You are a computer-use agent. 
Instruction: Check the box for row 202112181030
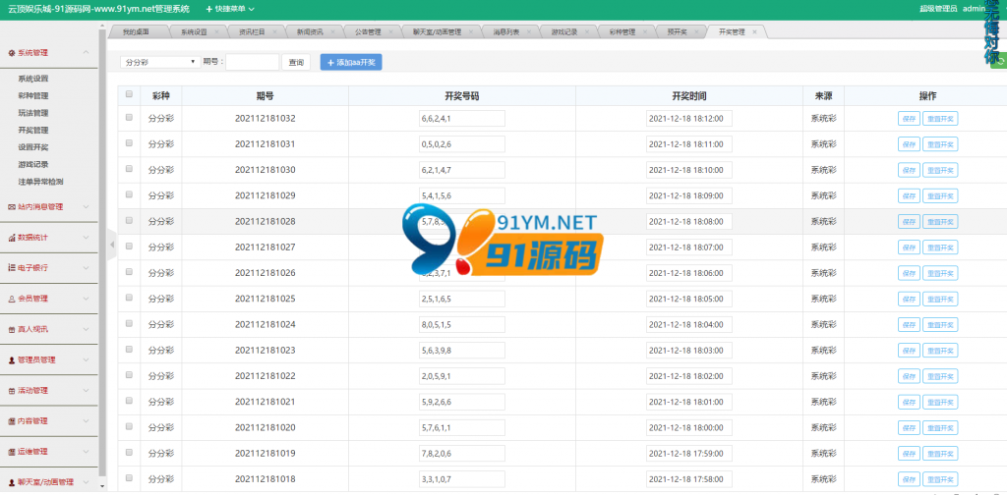129,169
